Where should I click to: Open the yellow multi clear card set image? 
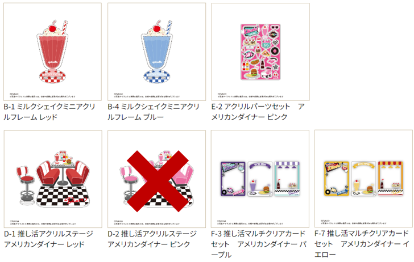363,179
